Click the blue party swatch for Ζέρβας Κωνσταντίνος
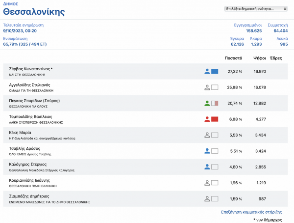 [215, 71]
